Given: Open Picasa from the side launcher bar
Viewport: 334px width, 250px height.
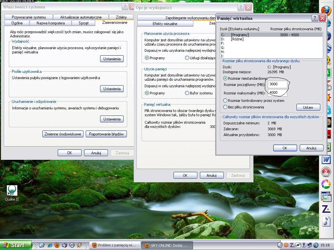Looking at the screenshot, I should click(x=326, y=184).
